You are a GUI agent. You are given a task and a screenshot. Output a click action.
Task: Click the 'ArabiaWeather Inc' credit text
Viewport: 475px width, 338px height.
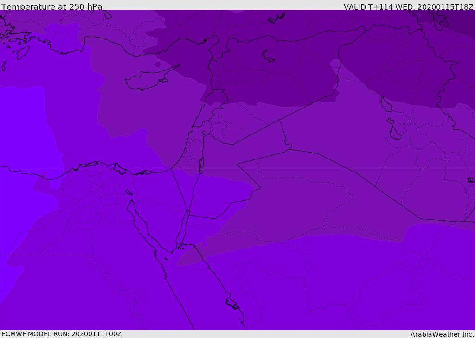(442, 334)
